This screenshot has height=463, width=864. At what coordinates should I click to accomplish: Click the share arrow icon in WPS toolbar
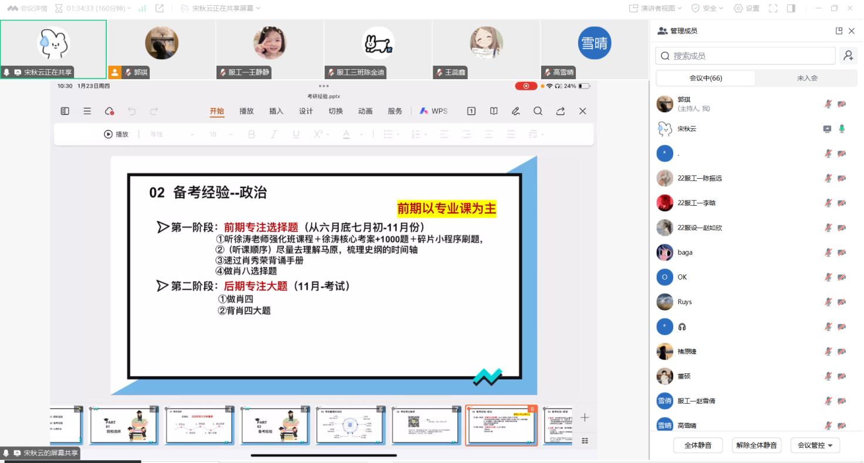[561, 111]
